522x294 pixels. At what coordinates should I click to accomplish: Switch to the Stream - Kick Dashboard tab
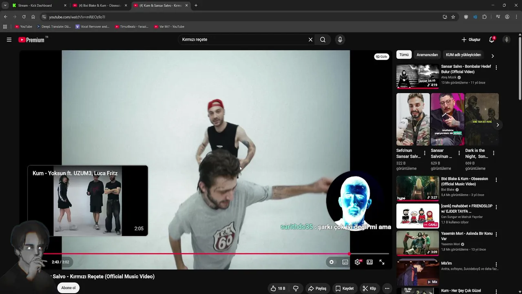coord(40,5)
